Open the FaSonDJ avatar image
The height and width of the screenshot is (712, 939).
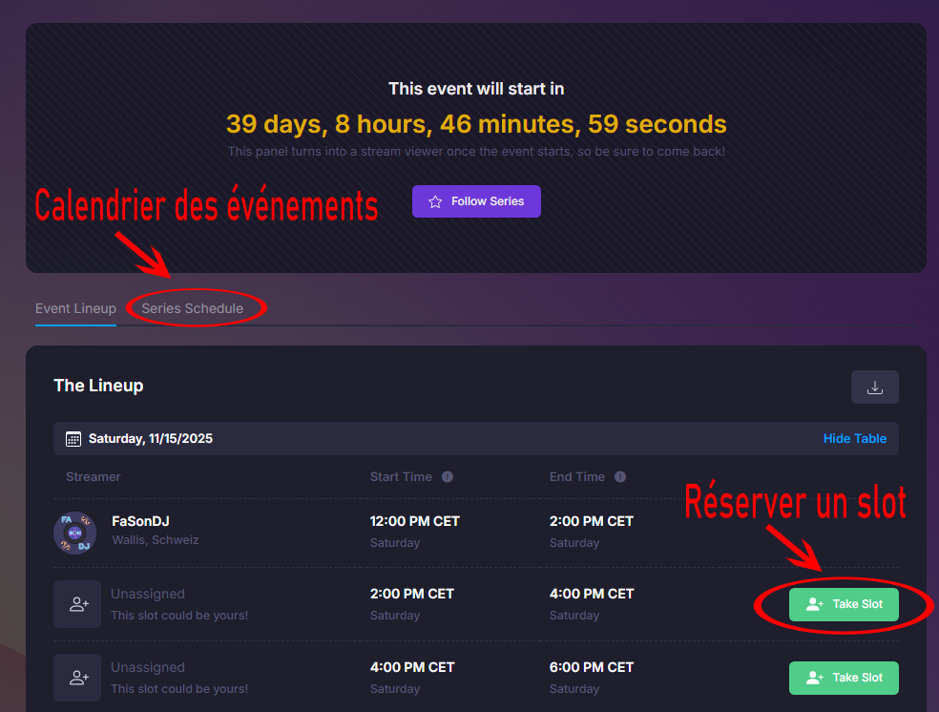(x=74, y=532)
